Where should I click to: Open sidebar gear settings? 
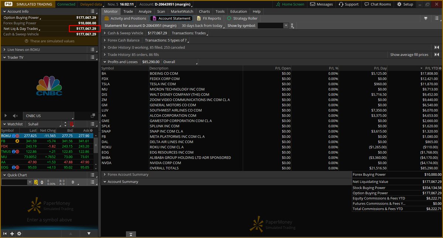click(19, 234)
